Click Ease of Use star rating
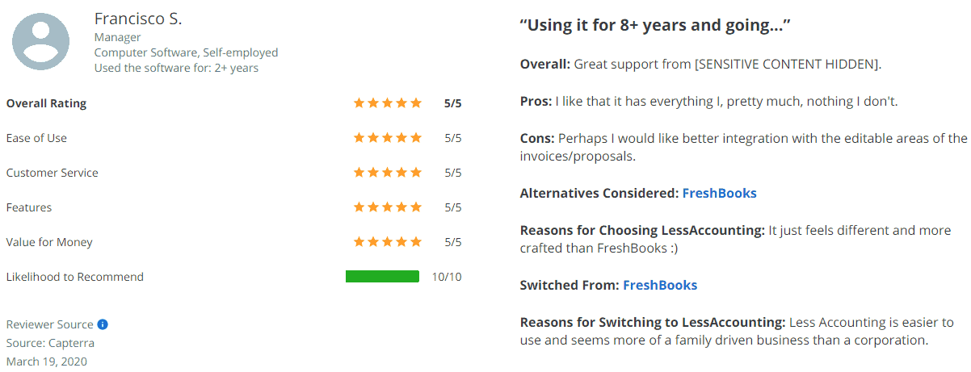The image size is (971, 372). pyautogui.click(x=388, y=138)
